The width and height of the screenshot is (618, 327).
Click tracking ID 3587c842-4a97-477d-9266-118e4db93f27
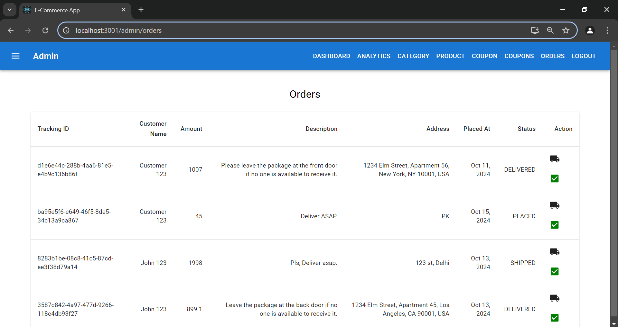(x=76, y=309)
